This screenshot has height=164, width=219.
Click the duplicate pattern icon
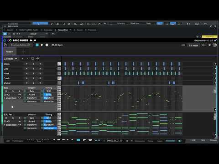point(32,59)
